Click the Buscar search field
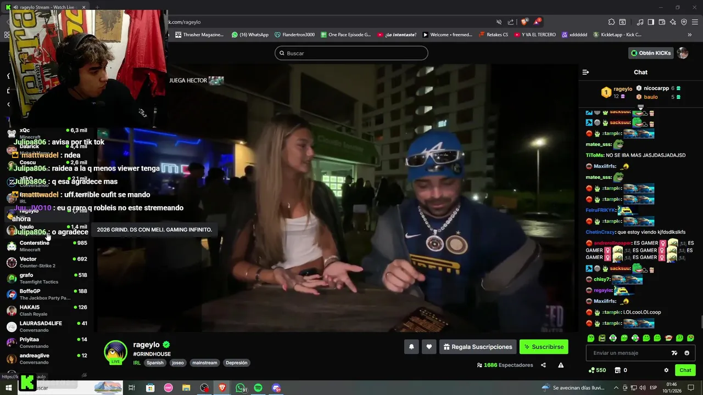Viewport: 703px width, 395px height. tap(351, 53)
